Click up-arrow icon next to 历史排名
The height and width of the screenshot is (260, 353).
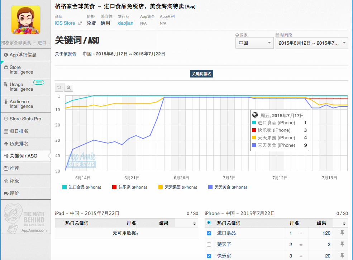(6, 144)
